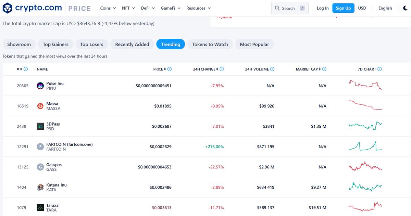Click the Katana Inu coin logo
Viewport: 411px width, 216px height.
tap(40, 187)
